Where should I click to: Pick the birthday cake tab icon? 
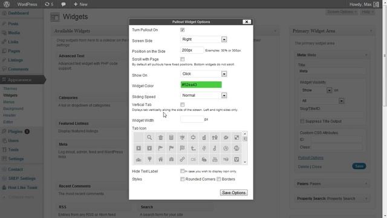(x=215, y=159)
